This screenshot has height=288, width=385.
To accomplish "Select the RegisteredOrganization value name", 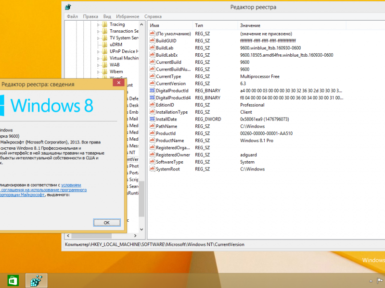I will coord(173,148).
